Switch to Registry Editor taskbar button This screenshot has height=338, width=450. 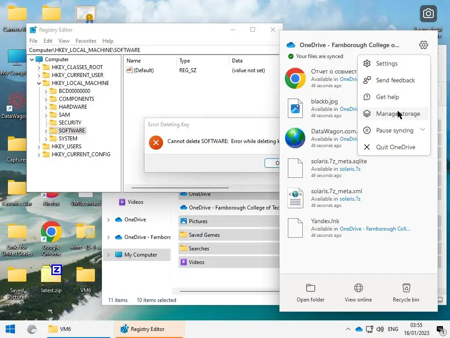coord(149,329)
